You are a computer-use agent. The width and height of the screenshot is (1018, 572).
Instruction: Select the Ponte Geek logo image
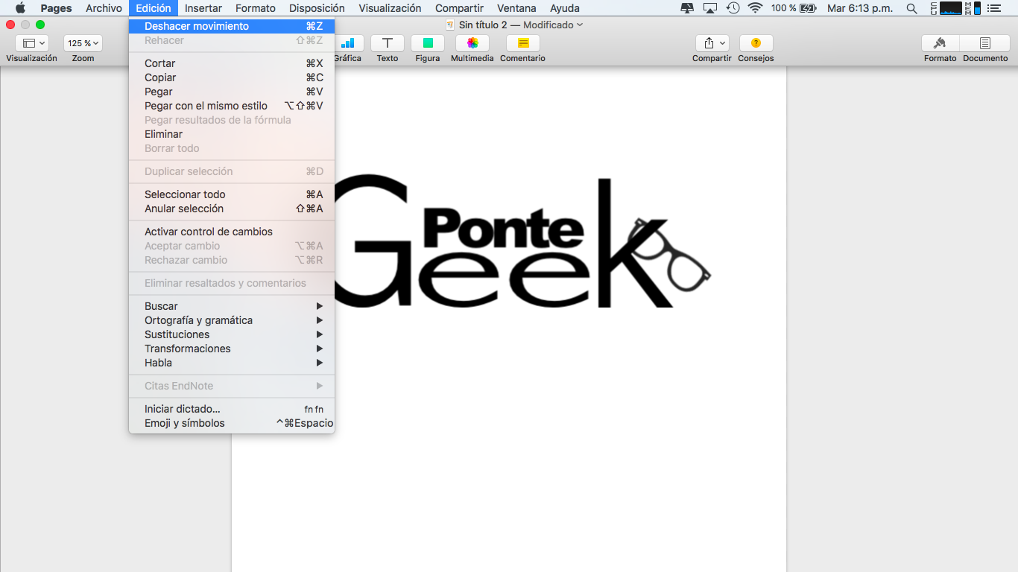(522, 242)
